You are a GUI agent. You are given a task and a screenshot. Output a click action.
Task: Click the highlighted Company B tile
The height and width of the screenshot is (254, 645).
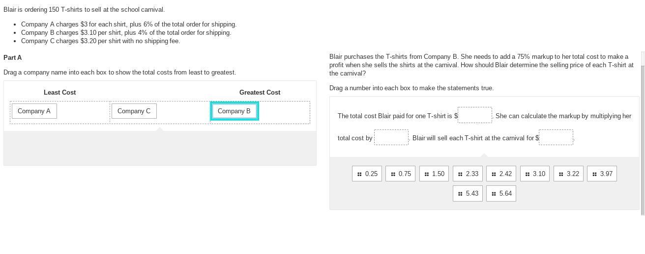[234, 111]
